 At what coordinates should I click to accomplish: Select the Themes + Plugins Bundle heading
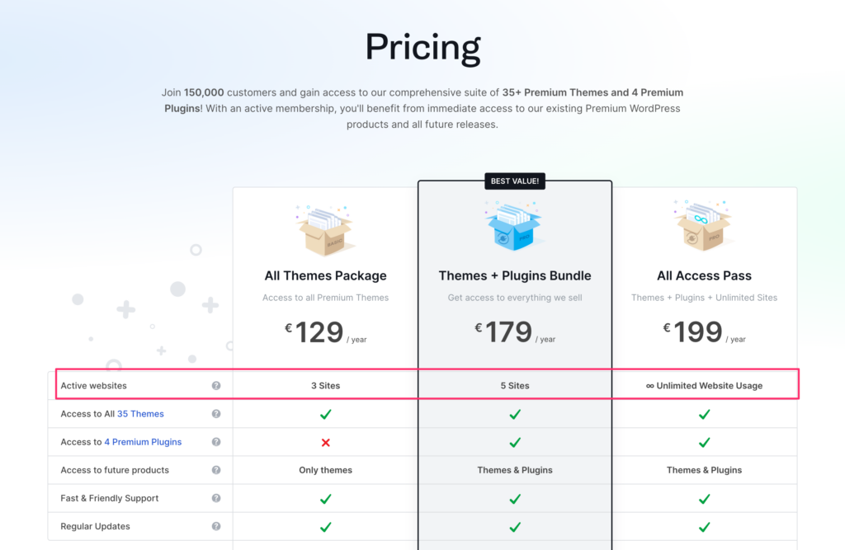pos(515,275)
